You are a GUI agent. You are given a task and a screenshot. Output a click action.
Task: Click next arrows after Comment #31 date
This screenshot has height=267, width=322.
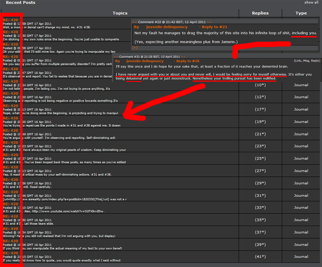(x=183, y=57)
